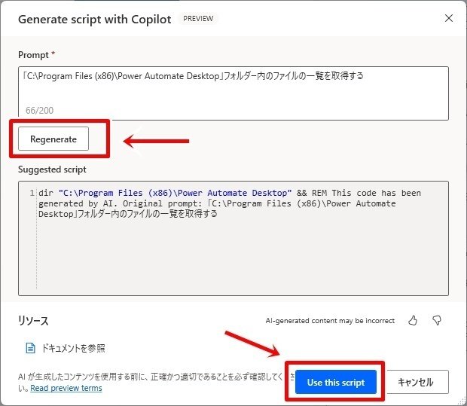Image resolution: width=467 pixels, height=406 pixels.
Task: Click the document icon under リソース
Action: click(x=30, y=347)
